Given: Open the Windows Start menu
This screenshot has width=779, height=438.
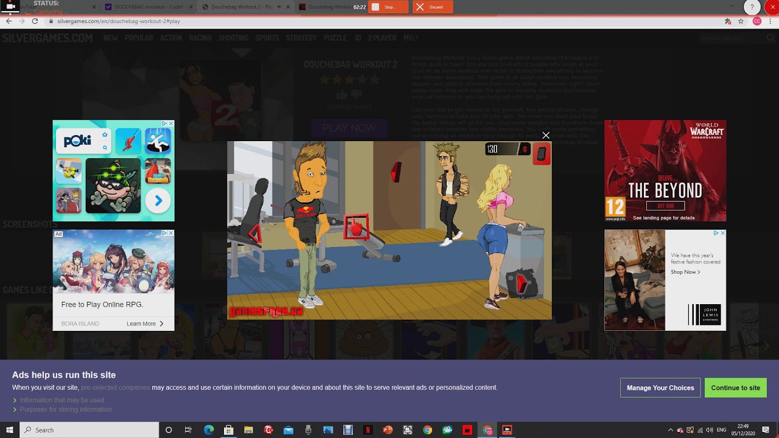Looking at the screenshot, I should click(10, 430).
